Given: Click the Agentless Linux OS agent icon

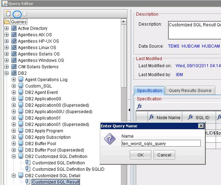Looking at the screenshot, I should click(14, 47).
